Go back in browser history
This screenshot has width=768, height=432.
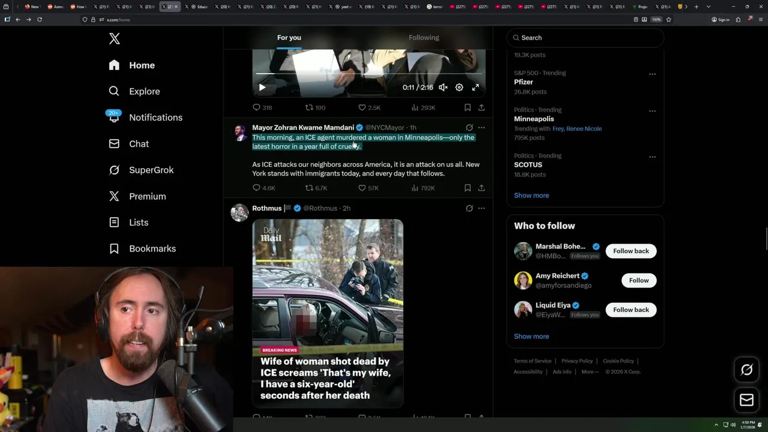coord(18,20)
